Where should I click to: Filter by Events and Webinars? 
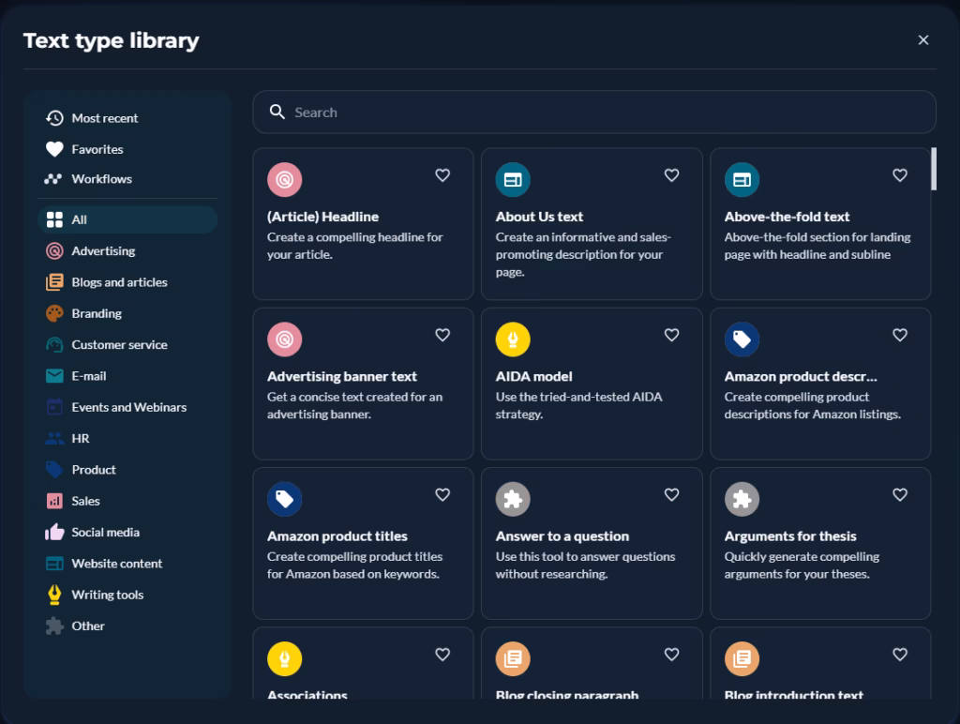point(127,407)
